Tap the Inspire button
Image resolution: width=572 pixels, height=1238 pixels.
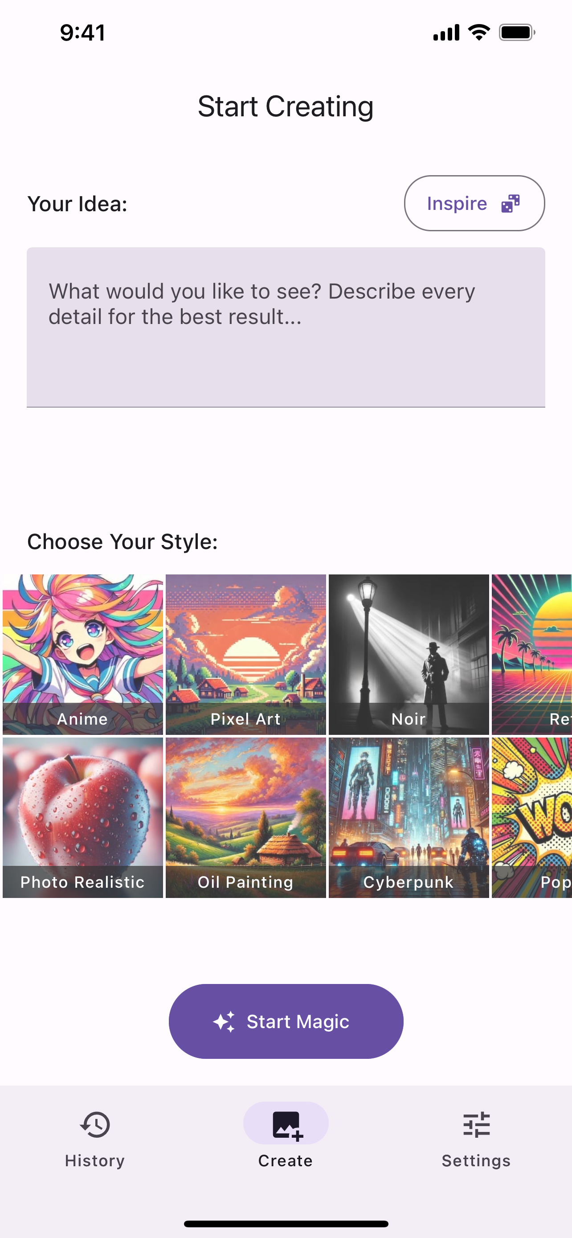pyautogui.click(x=474, y=204)
